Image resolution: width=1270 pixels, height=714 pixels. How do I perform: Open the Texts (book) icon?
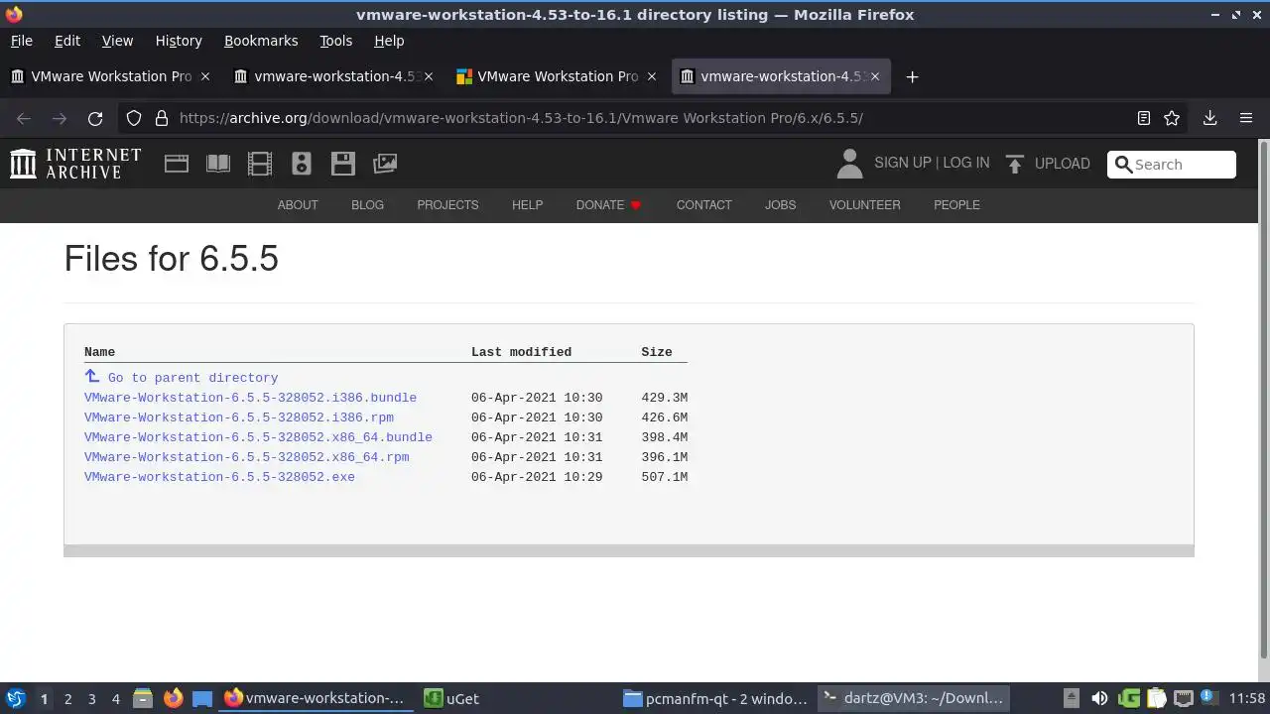tap(218, 164)
